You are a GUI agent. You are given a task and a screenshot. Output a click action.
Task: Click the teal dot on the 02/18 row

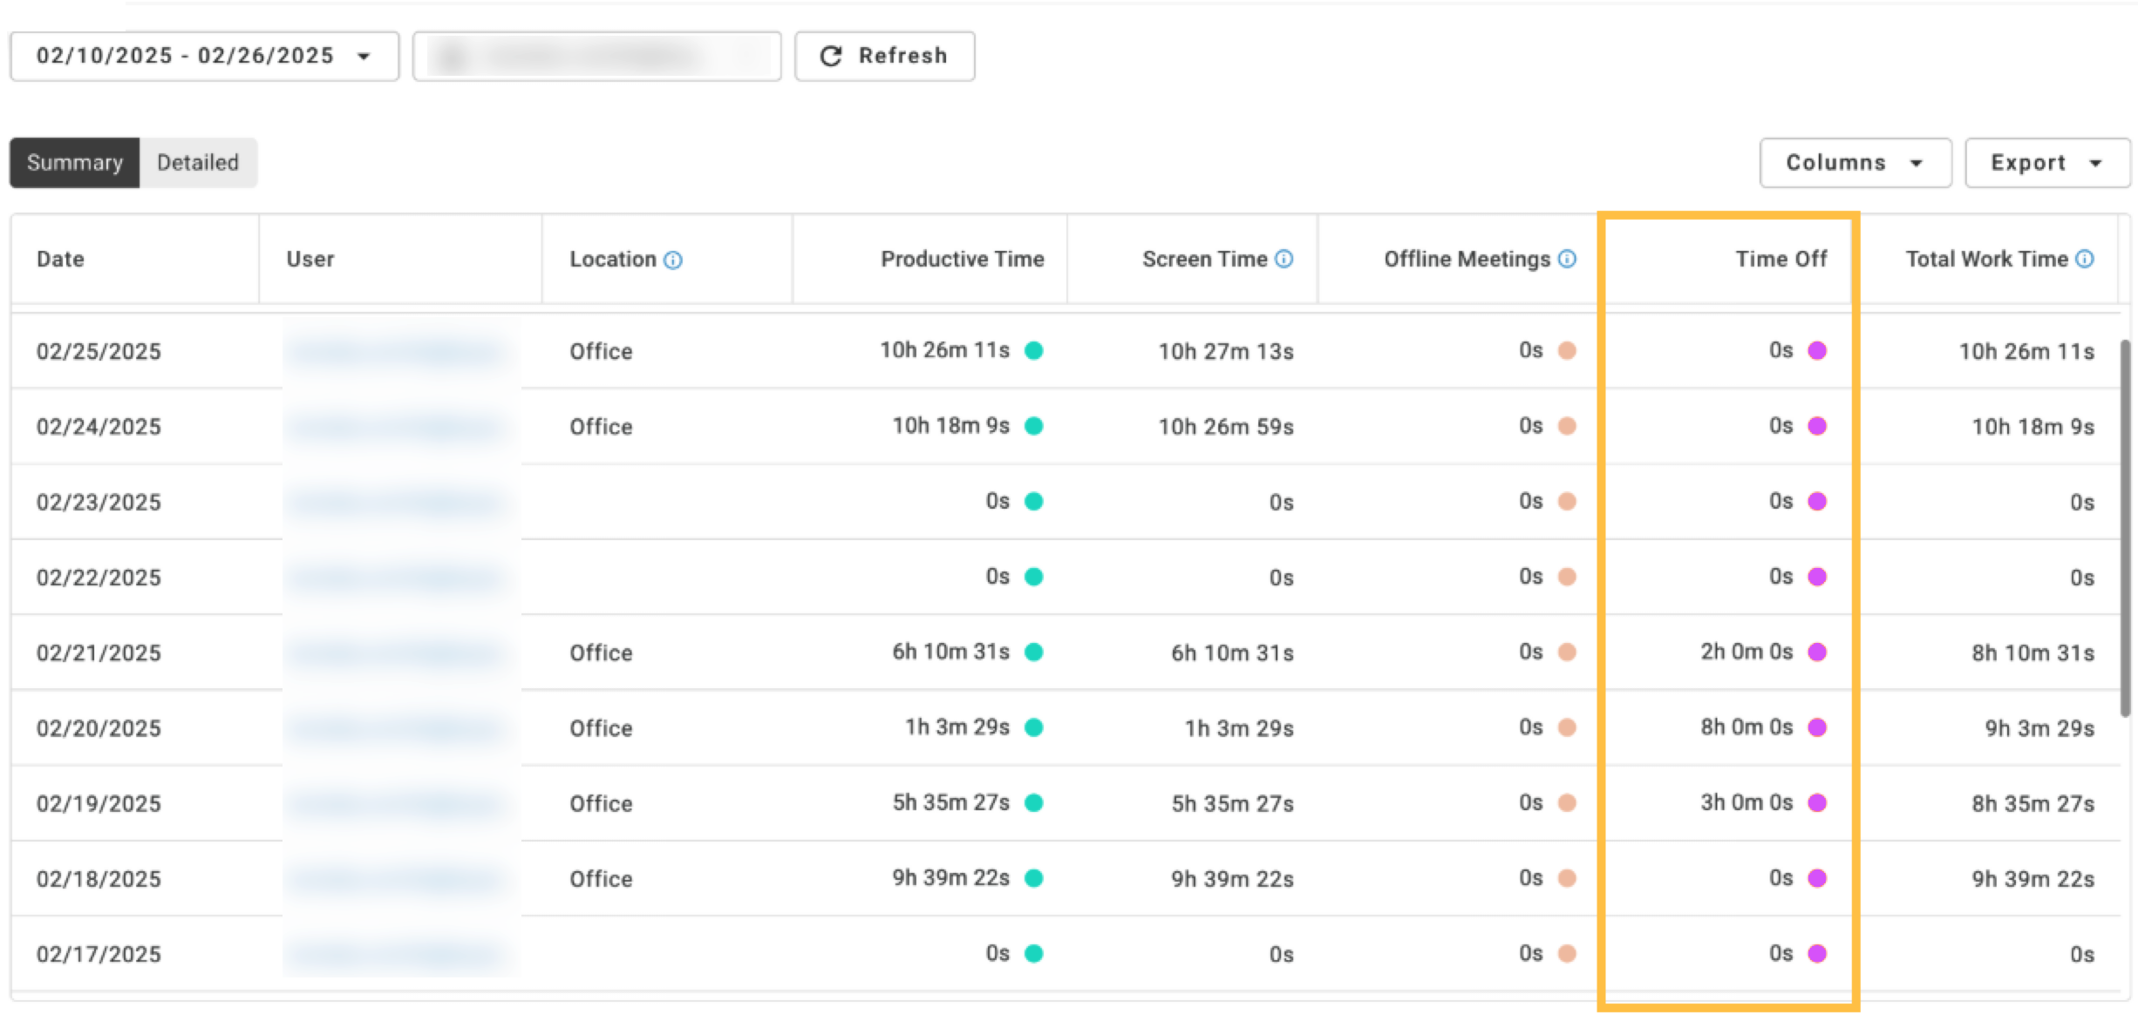click(1033, 877)
